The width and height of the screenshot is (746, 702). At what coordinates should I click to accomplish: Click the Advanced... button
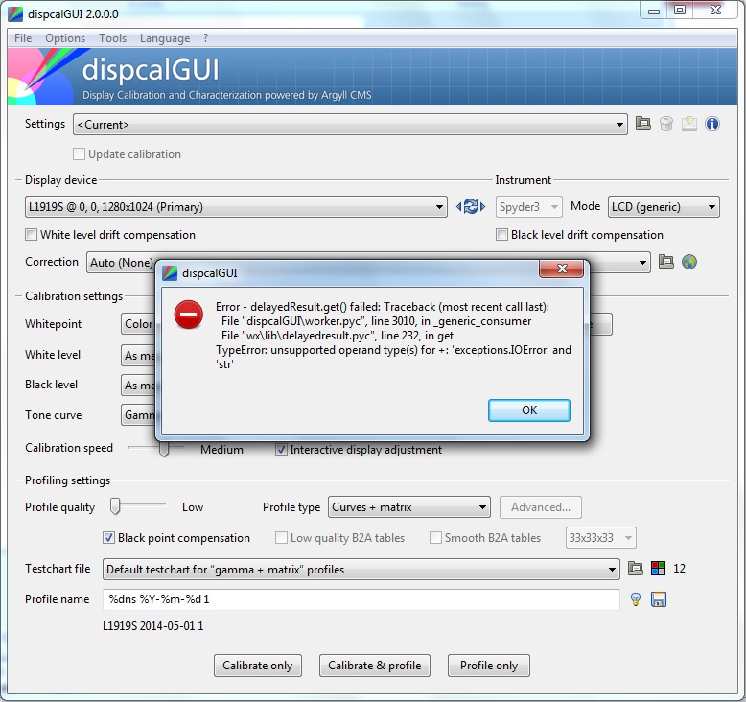541,507
